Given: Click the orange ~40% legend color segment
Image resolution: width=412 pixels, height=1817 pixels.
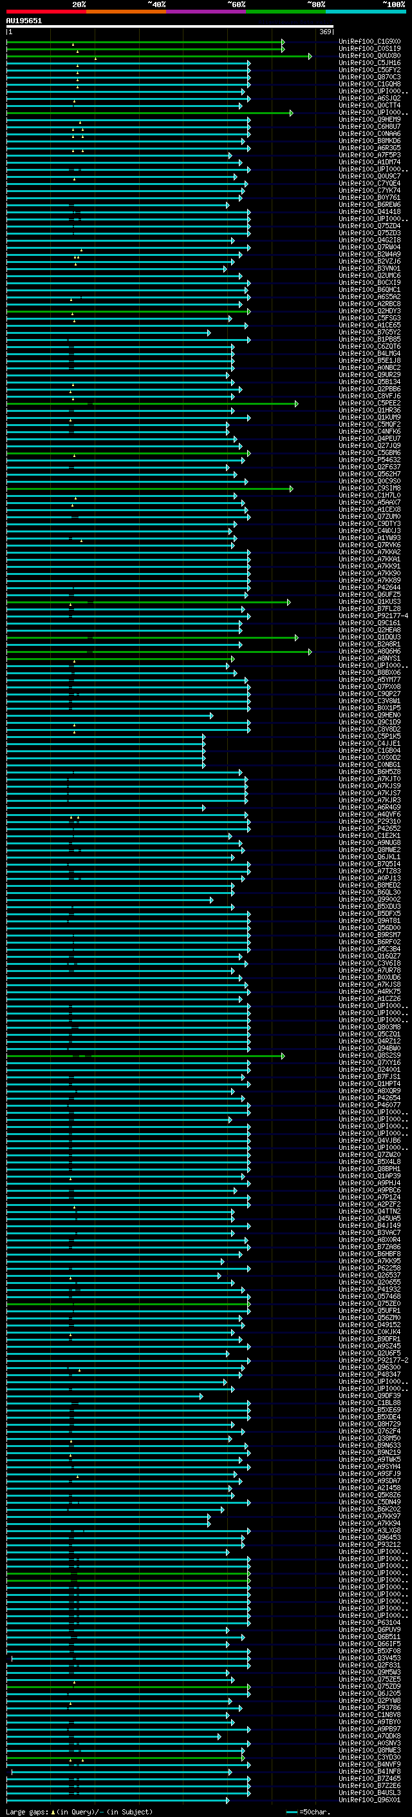Looking at the screenshot, I should (x=126, y=12).
